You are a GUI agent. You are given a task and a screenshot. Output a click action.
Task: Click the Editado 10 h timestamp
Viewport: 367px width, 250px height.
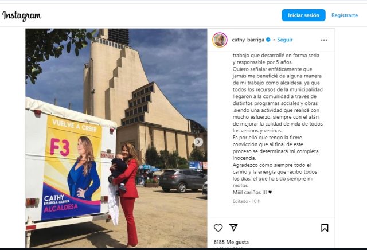[247, 201]
